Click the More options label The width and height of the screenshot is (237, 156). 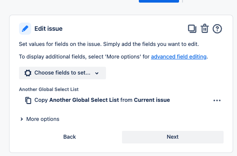click(x=43, y=119)
